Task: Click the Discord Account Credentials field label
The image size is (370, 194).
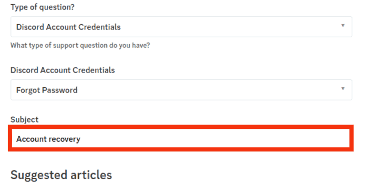Action: (63, 70)
